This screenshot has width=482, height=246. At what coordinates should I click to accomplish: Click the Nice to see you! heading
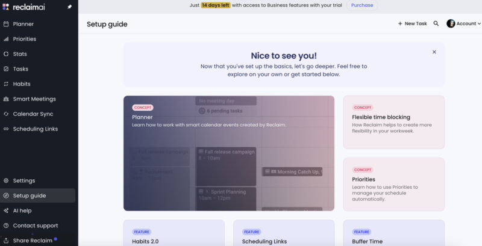(x=284, y=56)
